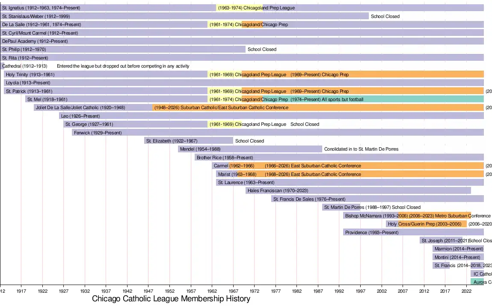Select the St. Philip (1912–1970) label
Image resolution: width=492 pixels, height=306 pixels.
pyautogui.click(x=24, y=49)
